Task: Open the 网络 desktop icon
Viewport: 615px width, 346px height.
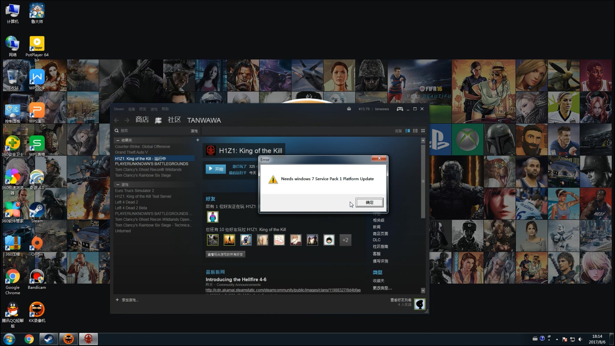Action: click(x=12, y=46)
